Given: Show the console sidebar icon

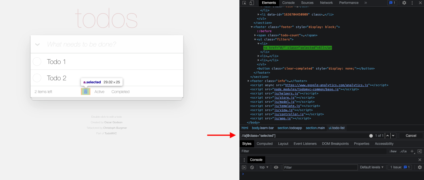Looking at the screenshot, I should coord(244,167).
